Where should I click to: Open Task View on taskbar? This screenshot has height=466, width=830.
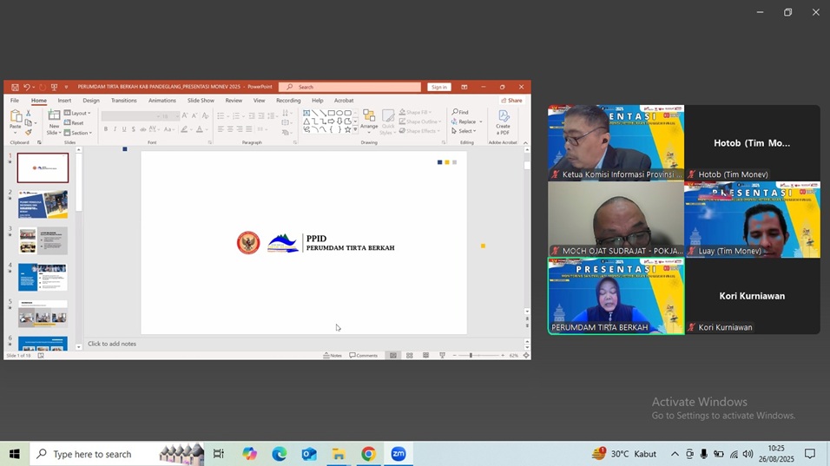tap(219, 454)
